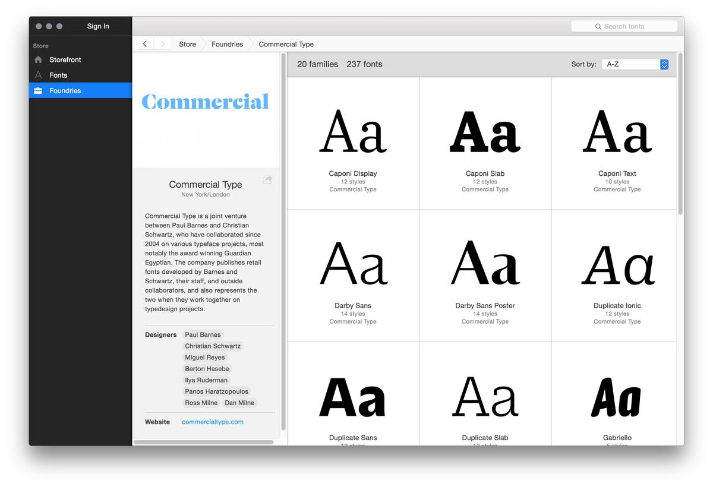Screen dimensions: 713x487
Task: Click Store in the breadcrumb
Action: tap(187, 44)
